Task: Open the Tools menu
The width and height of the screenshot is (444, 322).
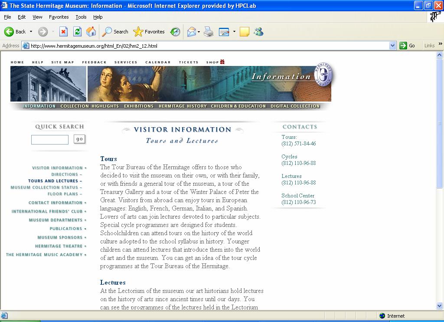Action: coord(81,17)
